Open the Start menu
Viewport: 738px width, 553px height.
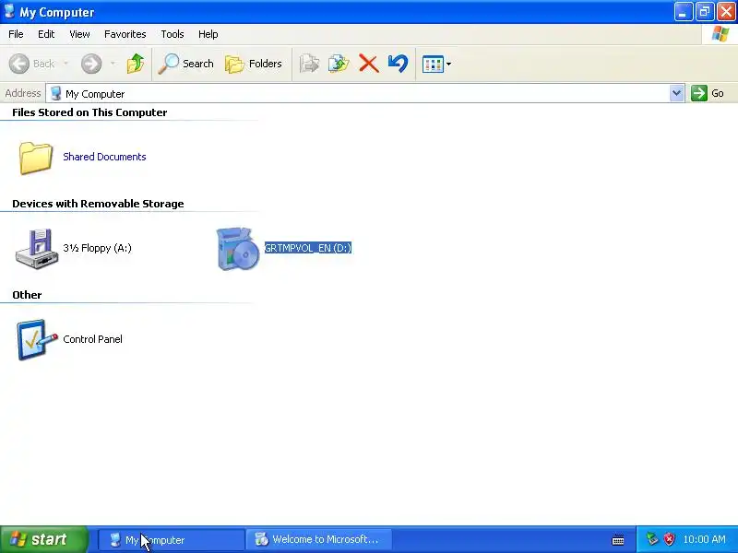coord(43,539)
